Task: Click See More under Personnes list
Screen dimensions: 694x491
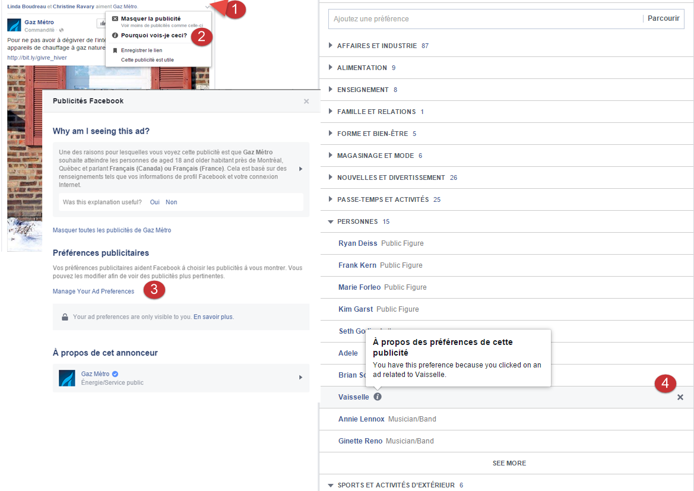Action: [509, 463]
